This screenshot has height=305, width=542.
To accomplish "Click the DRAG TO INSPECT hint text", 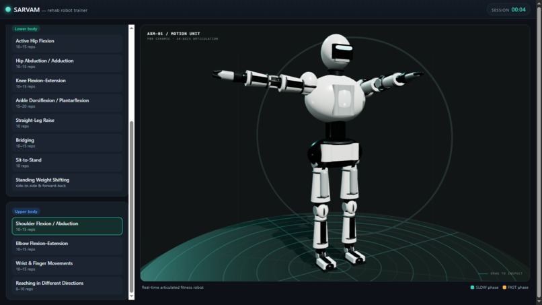I will [506, 273].
